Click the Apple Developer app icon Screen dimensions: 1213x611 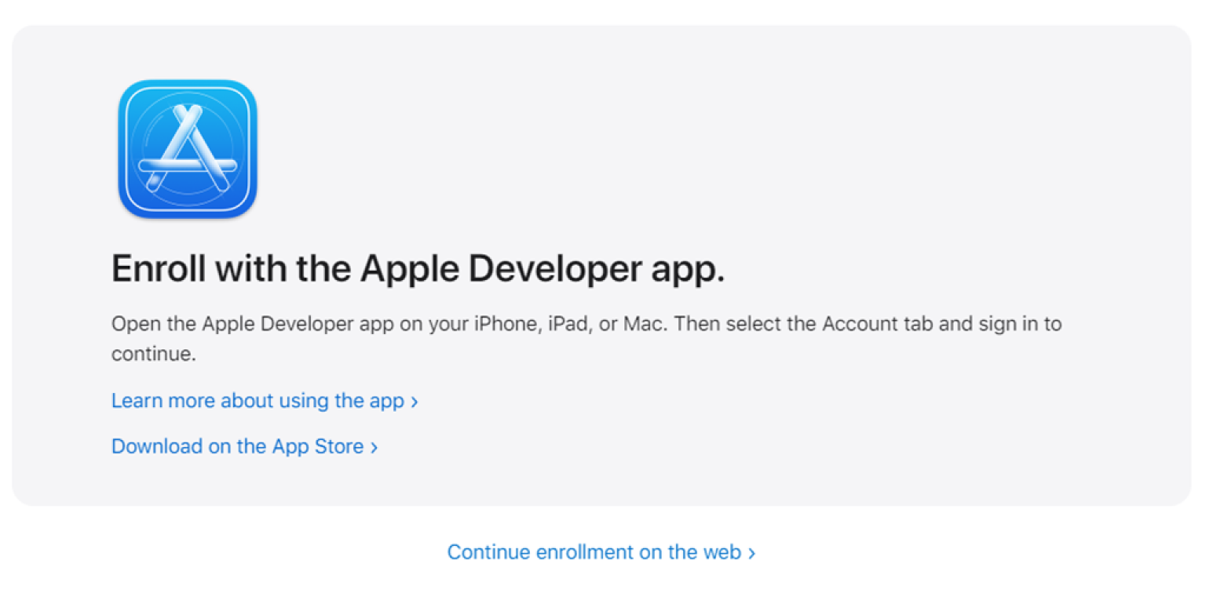(188, 149)
